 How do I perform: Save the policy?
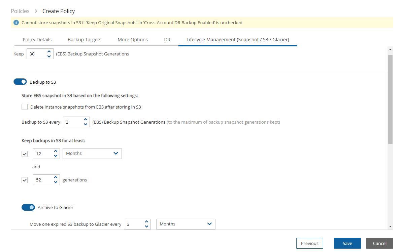pos(347,243)
